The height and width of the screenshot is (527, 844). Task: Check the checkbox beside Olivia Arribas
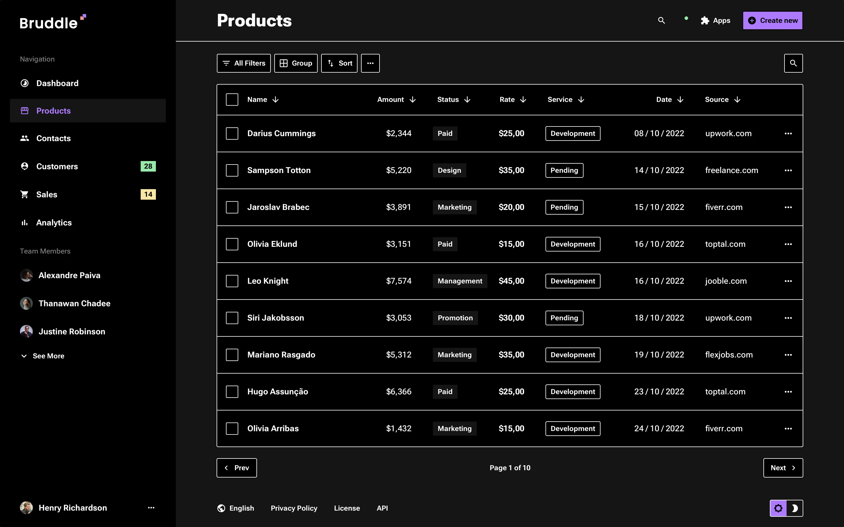point(232,428)
